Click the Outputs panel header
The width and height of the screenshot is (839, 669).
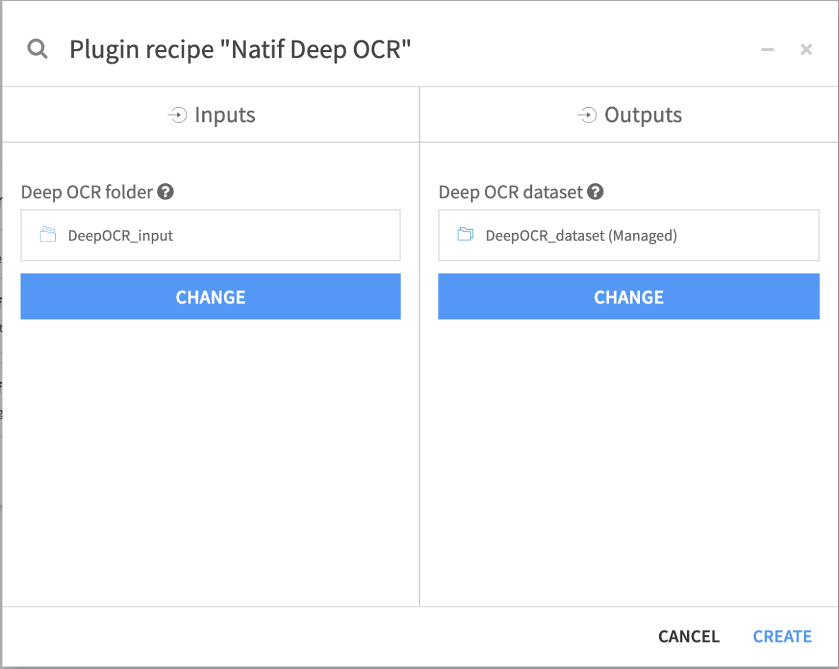(628, 115)
